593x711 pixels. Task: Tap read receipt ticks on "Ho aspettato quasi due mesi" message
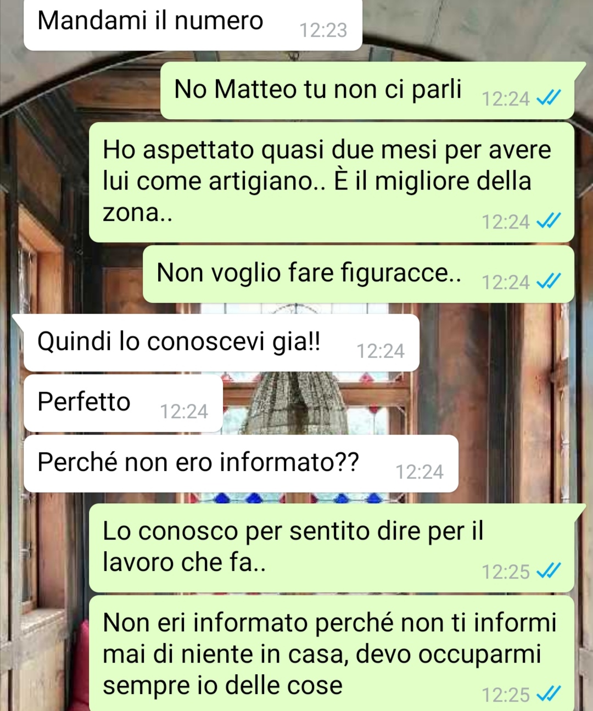(x=549, y=221)
